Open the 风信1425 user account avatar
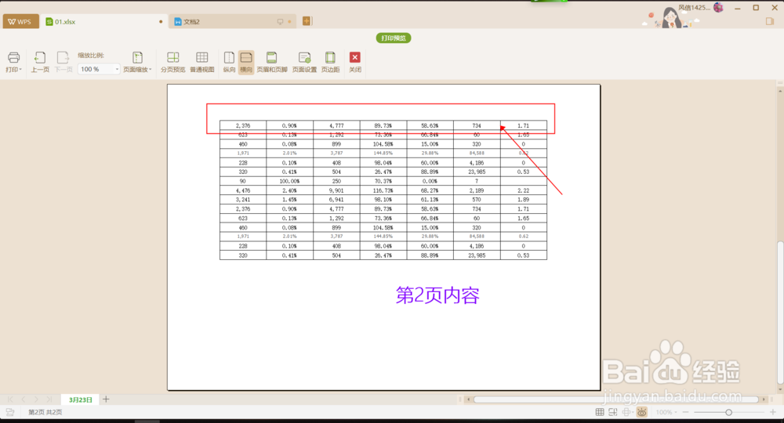Image resolution: width=784 pixels, height=423 pixels. [718, 8]
